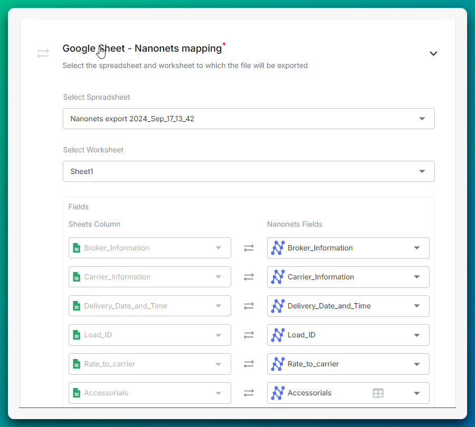The height and width of the screenshot is (427, 475).
Task: Click the Google Sheet - Nanonets mapping heading
Action: tap(142, 48)
